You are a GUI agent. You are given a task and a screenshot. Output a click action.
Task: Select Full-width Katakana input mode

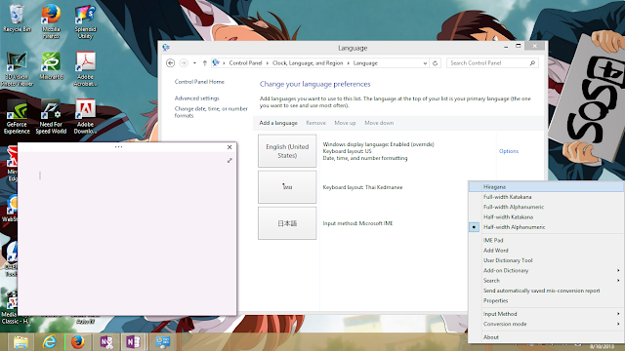click(x=546, y=197)
